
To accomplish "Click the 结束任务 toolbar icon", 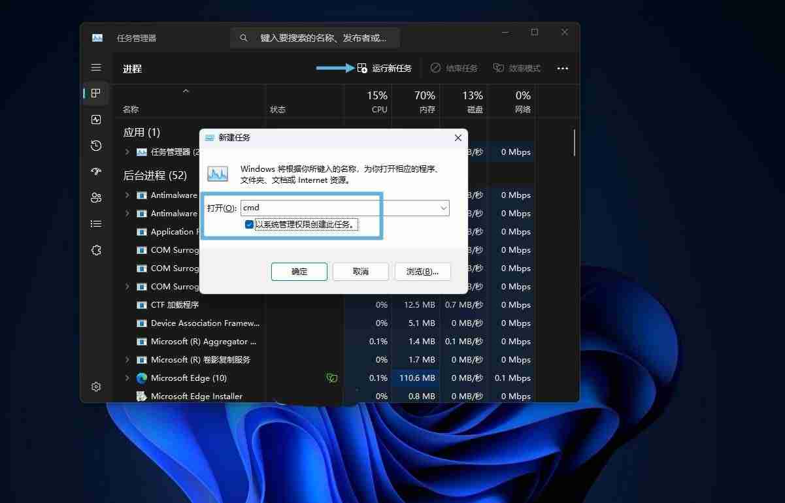I will point(454,68).
